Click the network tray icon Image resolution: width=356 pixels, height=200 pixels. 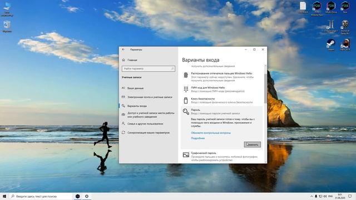click(320, 196)
